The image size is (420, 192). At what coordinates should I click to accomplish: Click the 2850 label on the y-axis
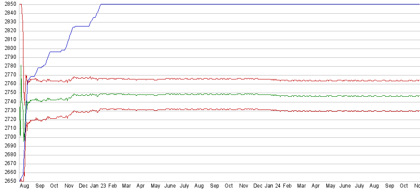pyautogui.click(x=9, y=4)
